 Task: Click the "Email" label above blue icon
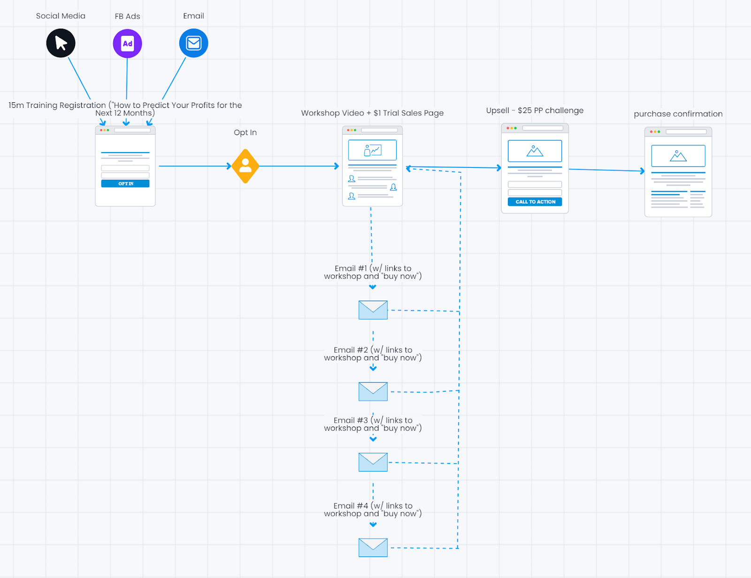[x=193, y=16]
